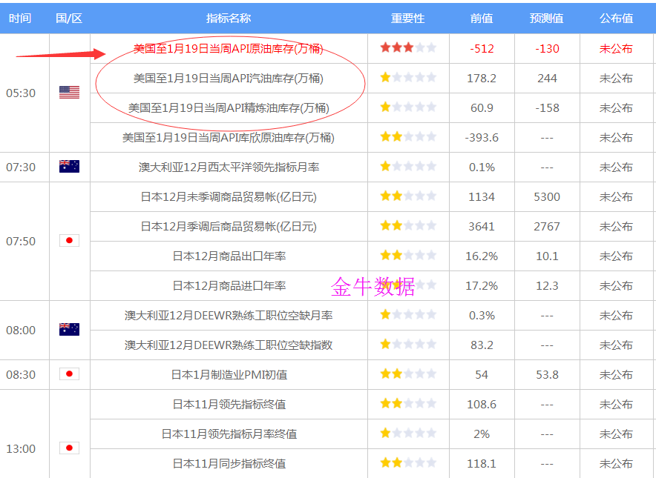Click the red 未公布 value for API原油库存
Image resolution: width=656 pixels, height=478 pixels.
[x=616, y=48]
